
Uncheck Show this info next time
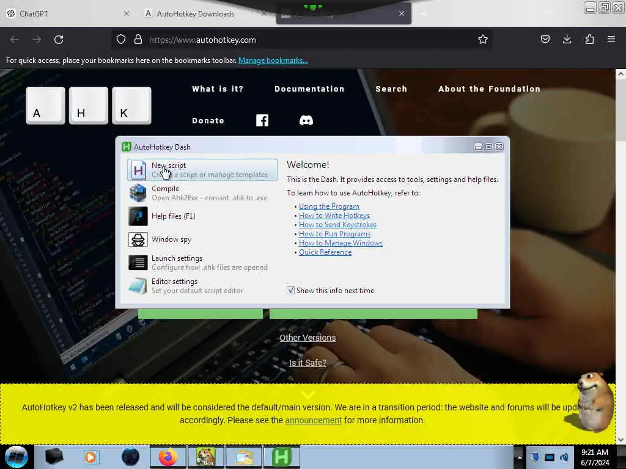click(x=290, y=290)
